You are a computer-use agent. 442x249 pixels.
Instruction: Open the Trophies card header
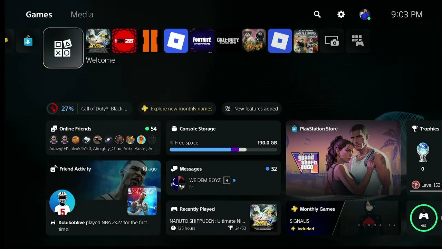coord(425,129)
